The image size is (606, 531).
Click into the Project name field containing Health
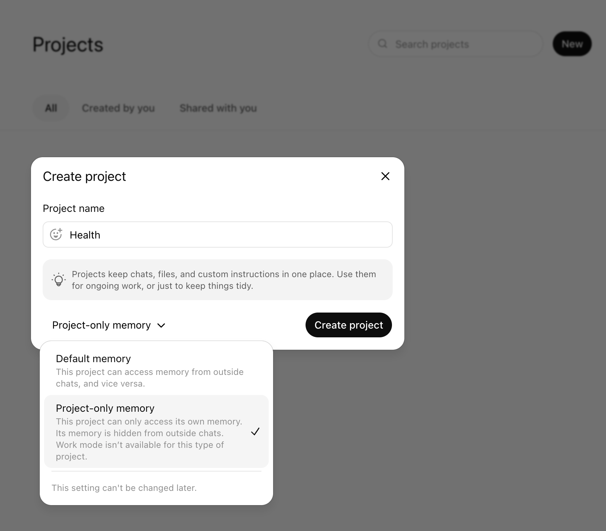(218, 235)
